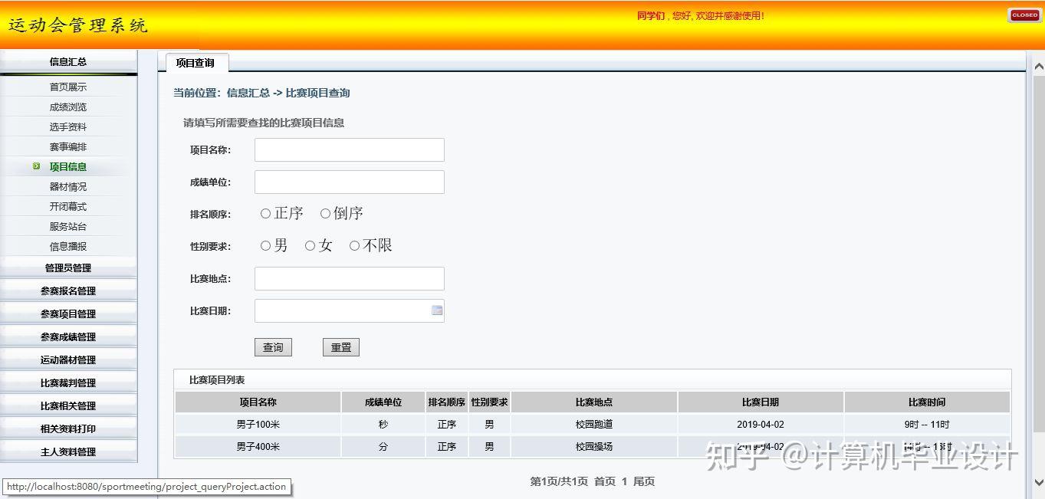
Task: Click the 项目名称 input field
Action: point(349,149)
